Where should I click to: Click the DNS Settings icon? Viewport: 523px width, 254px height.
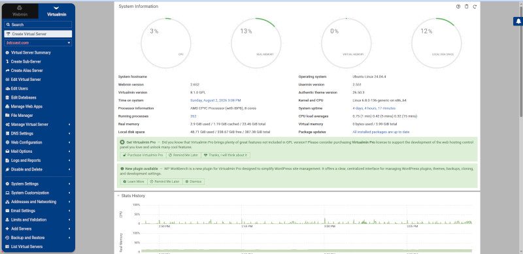click(x=7, y=134)
